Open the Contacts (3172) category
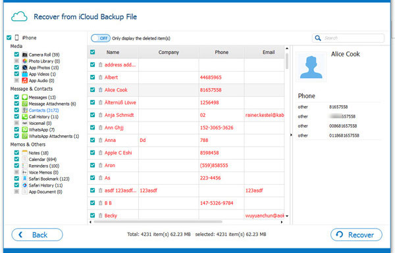The image size is (395, 253). click(43, 110)
